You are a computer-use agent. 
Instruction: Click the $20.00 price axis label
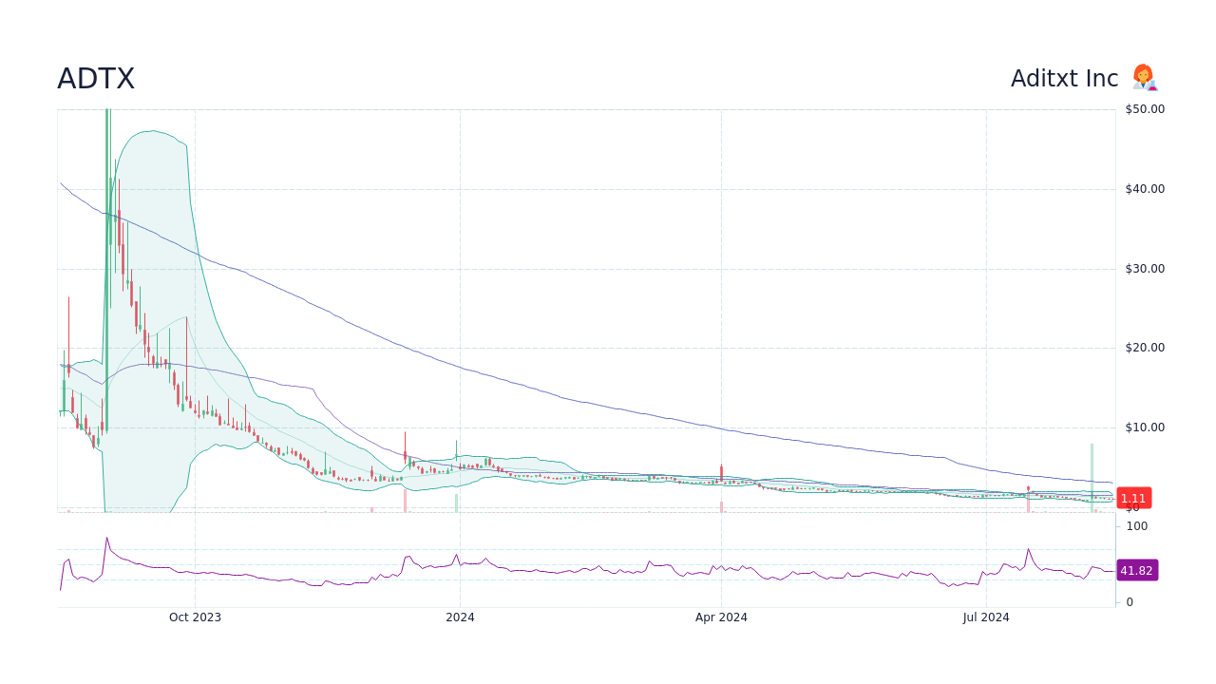click(x=1145, y=348)
